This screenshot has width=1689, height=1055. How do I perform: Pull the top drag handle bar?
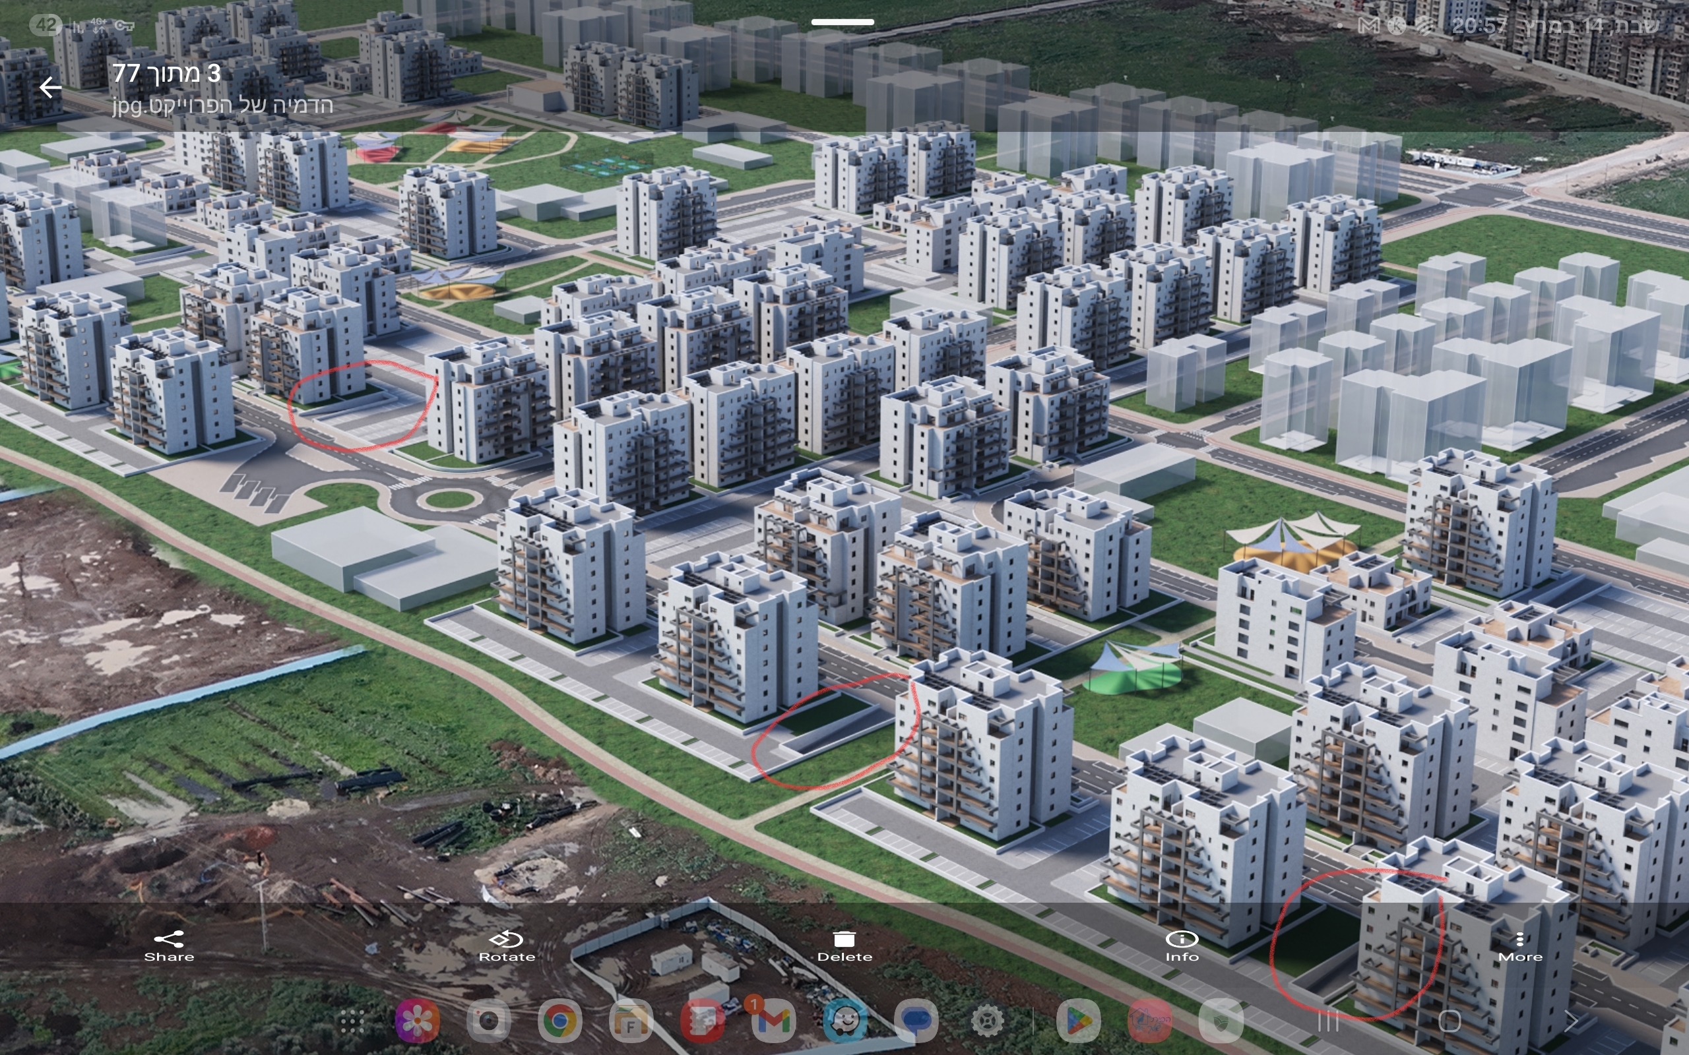click(x=843, y=22)
